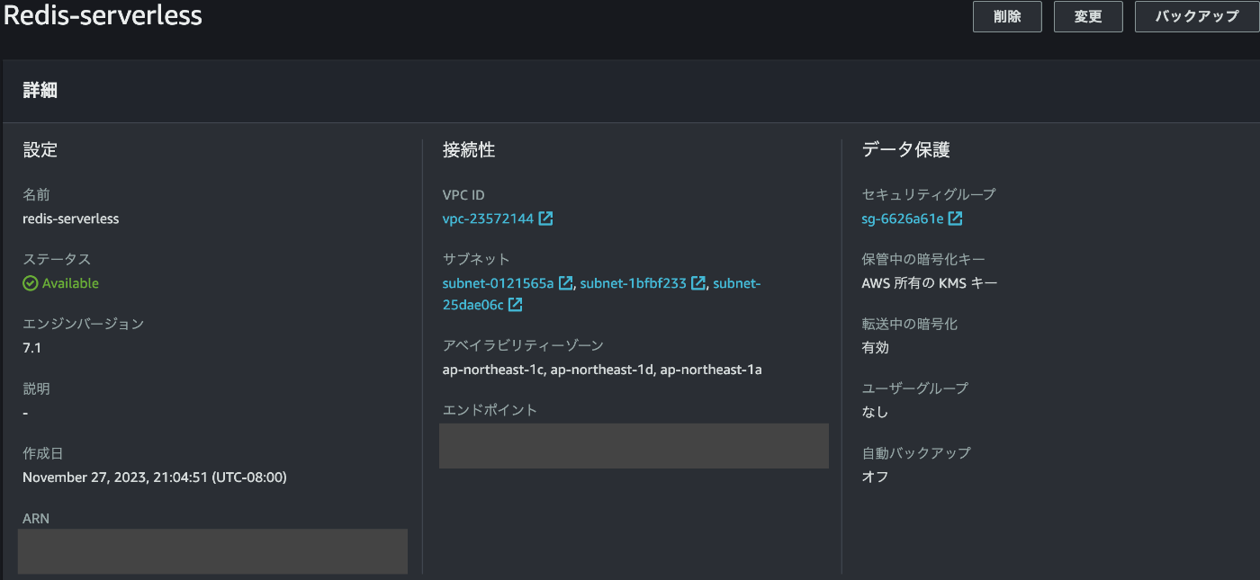Click the エンジンバージョン label
The width and height of the screenshot is (1260, 580).
click(x=84, y=324)
